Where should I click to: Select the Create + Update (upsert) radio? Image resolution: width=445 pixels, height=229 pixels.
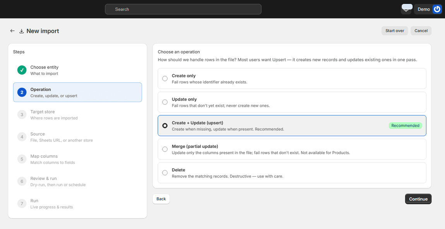pyautogui.click(x=165, y=126)
